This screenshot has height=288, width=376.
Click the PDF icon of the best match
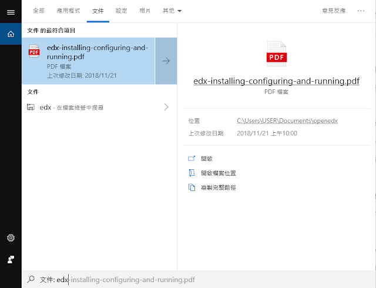(34, 51)
